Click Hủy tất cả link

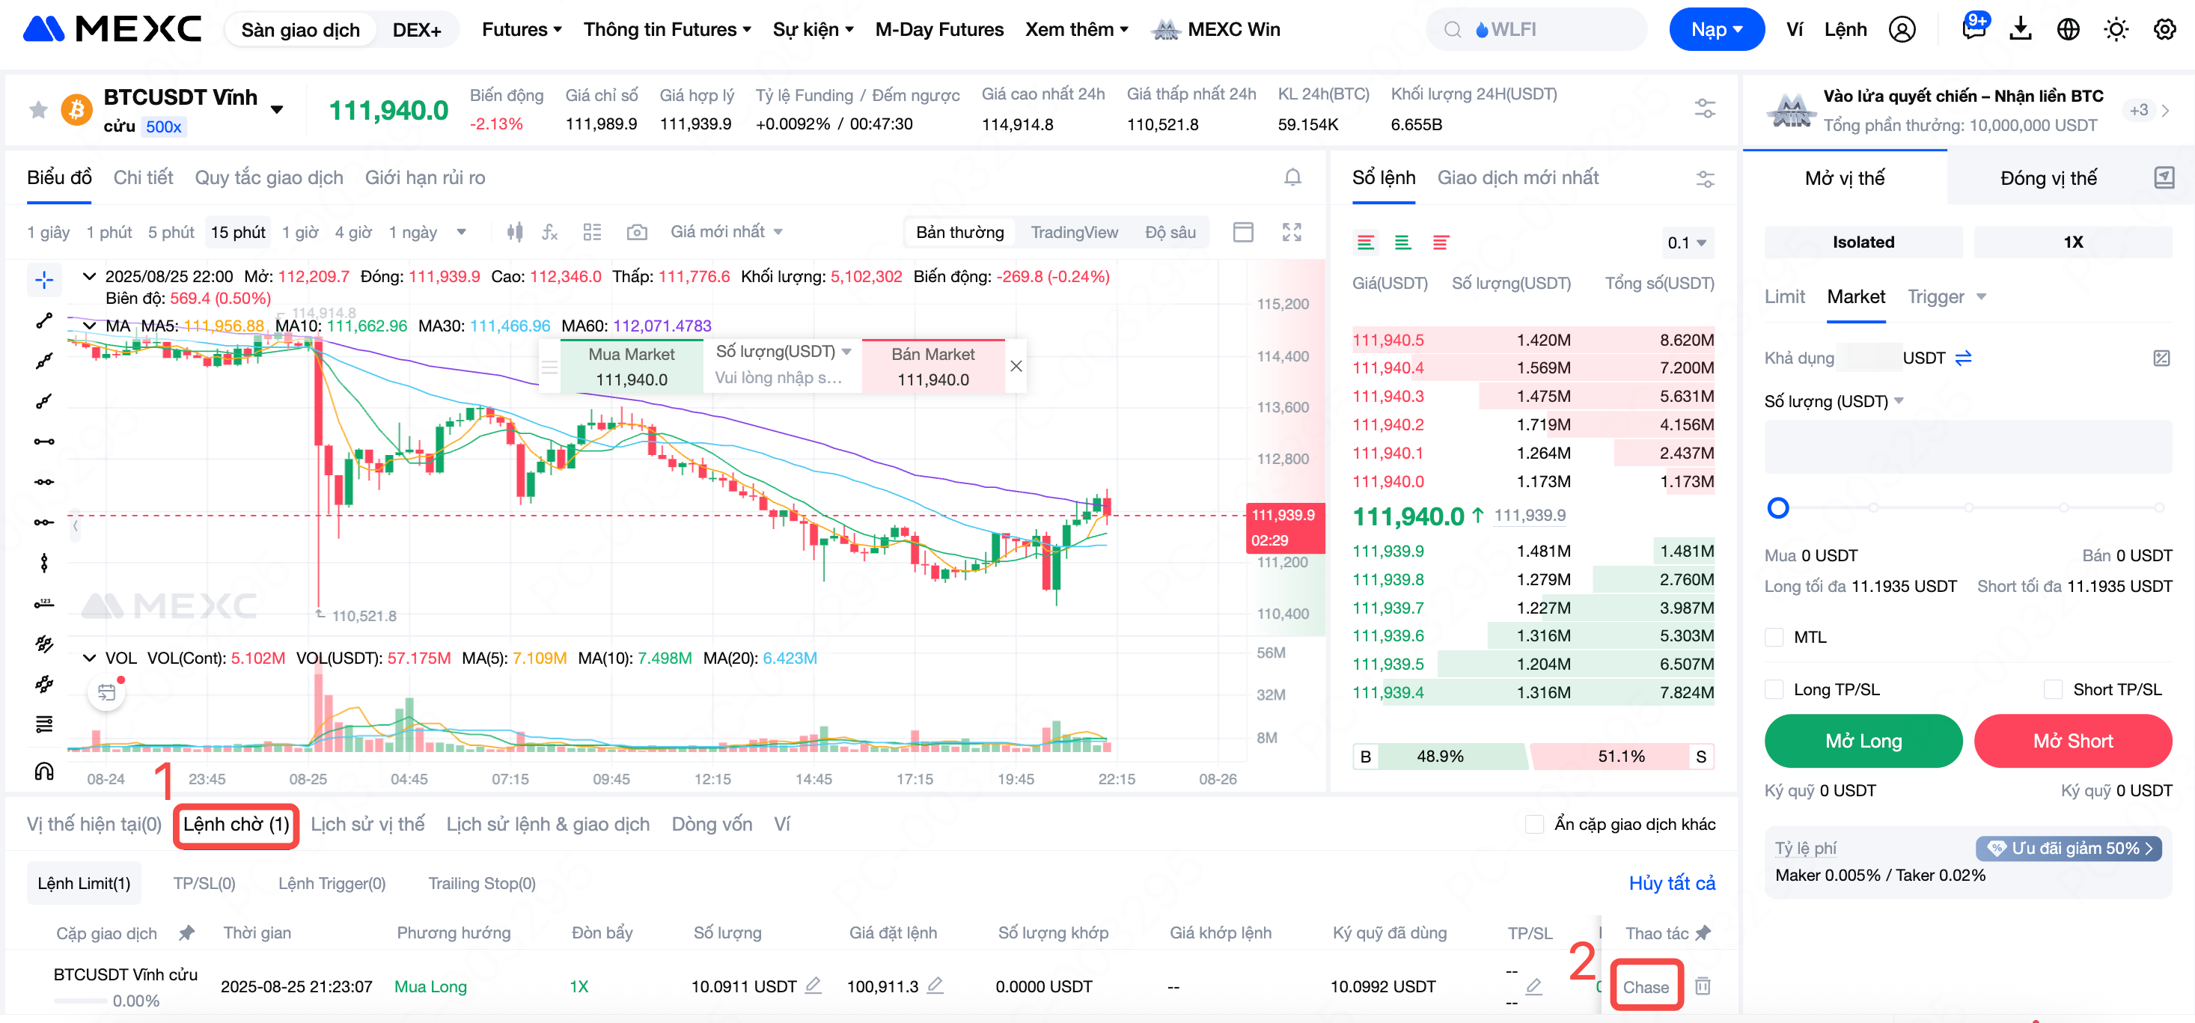pos(1671,883)
